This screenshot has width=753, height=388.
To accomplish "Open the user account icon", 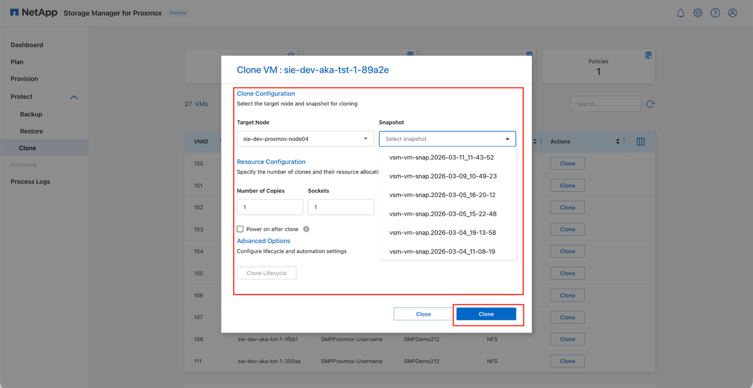I will click(732, 13).
